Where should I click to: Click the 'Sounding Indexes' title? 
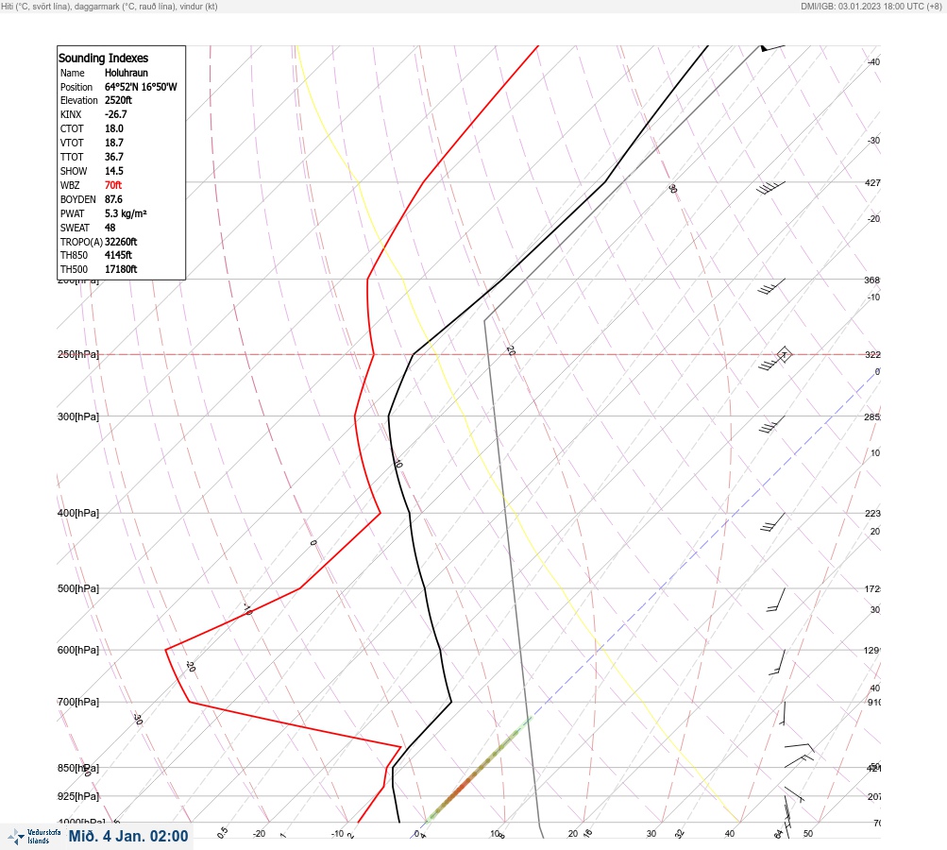click(103, 58)
